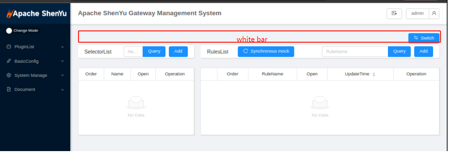Viewport: 471px width, 165px height.
Task: Click Add button in SelectorList
Action: coord(178,51)
